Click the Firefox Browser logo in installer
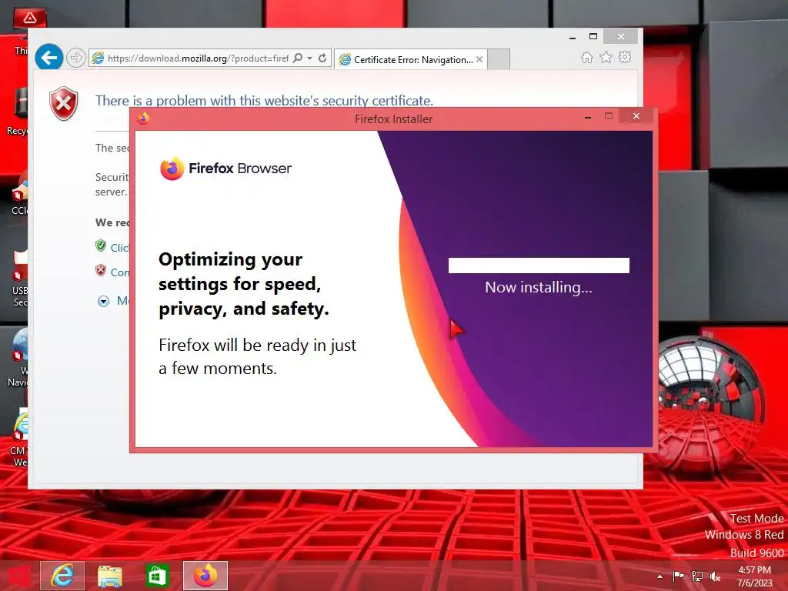 tap(225, 169)
